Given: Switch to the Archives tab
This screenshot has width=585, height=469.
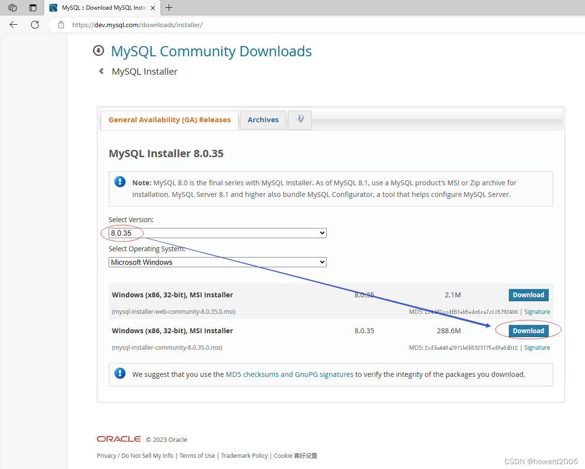Looking at the screenshot, I should 263,120.
